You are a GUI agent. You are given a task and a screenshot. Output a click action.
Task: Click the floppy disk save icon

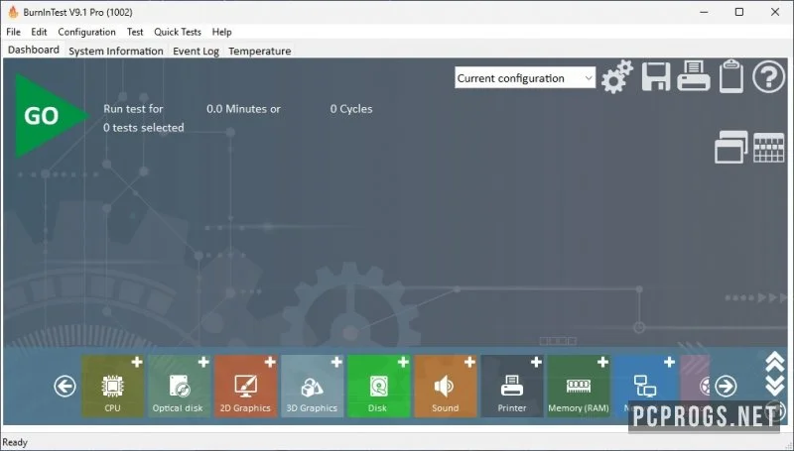pos(656,77)
